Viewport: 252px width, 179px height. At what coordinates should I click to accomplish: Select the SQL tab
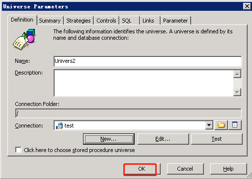click(x=129, y=21)
